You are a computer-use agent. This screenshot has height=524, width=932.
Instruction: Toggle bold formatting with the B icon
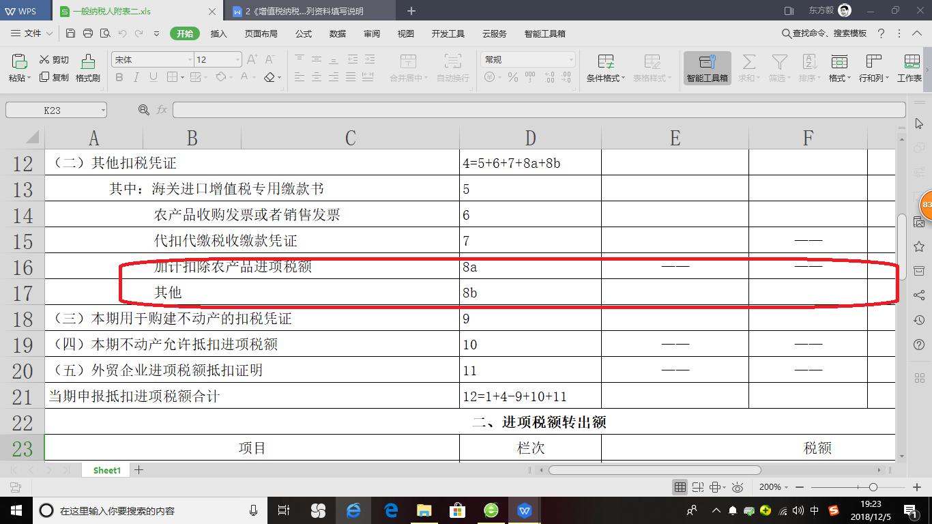point(119,77)
